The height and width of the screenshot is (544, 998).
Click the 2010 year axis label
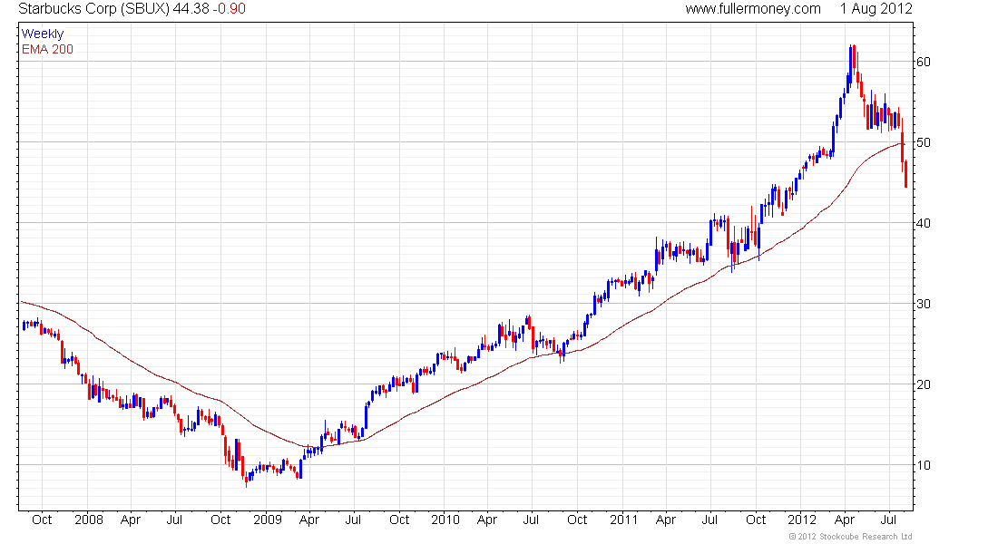coord(445,520)
